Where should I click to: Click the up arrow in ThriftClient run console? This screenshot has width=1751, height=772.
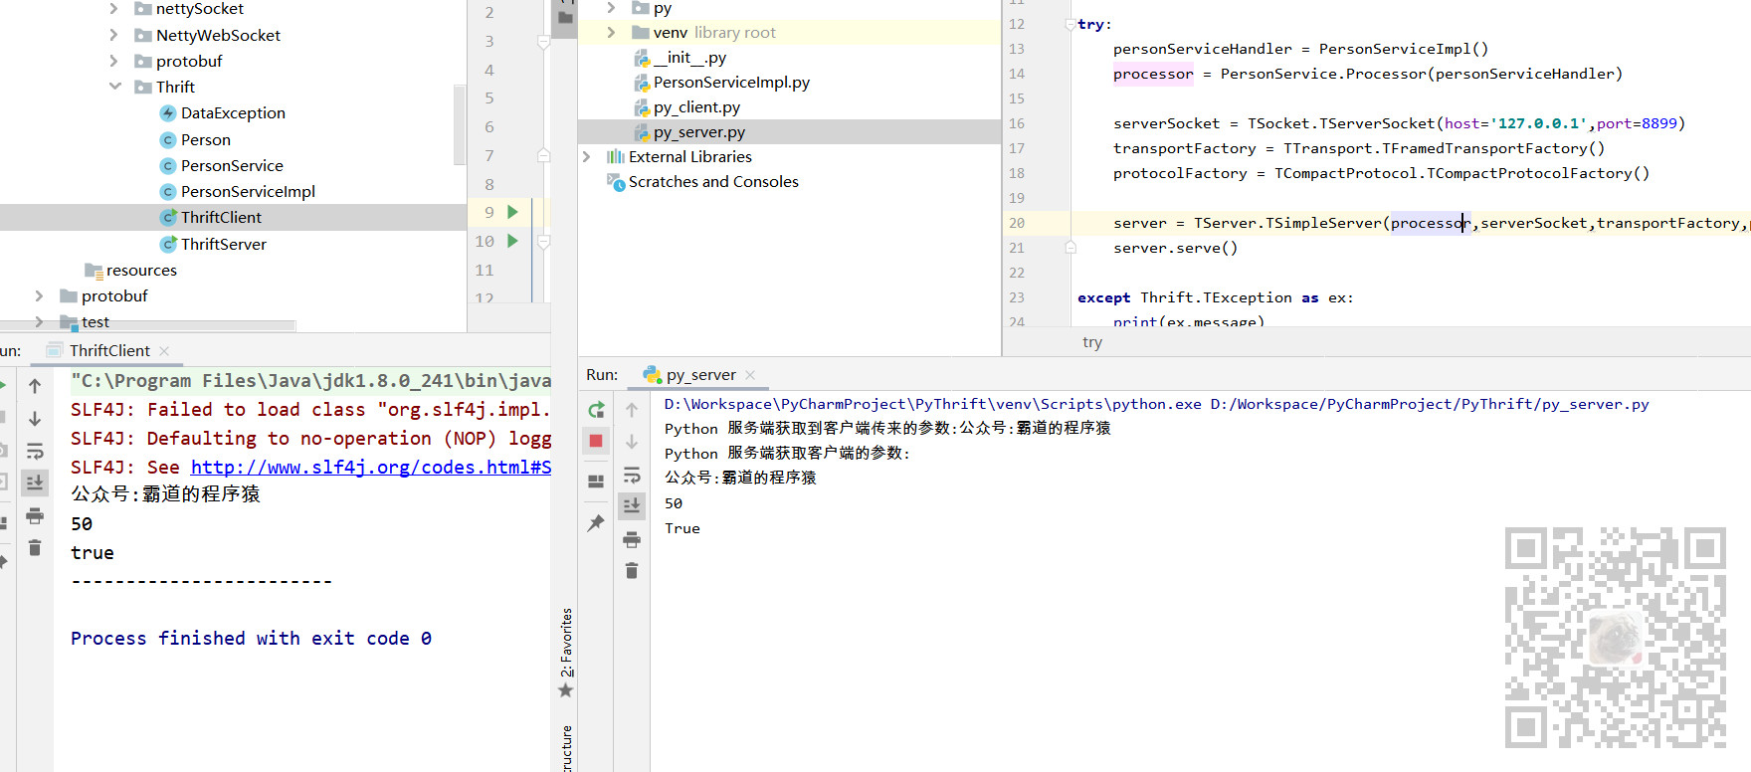[x=35, y=386]
